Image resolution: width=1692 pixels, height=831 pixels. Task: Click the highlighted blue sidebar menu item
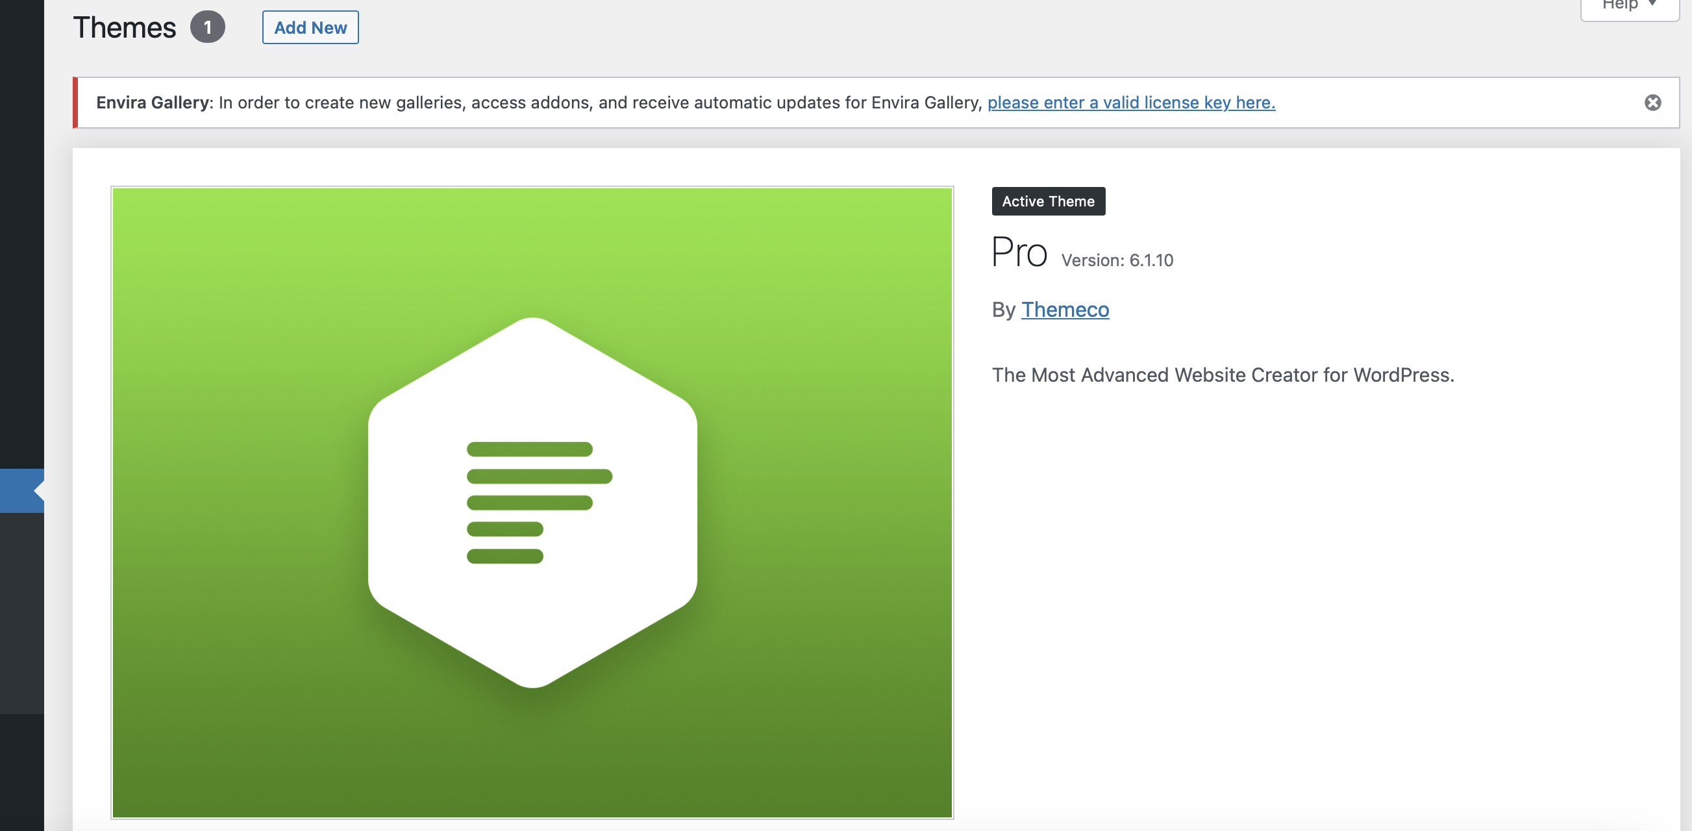pyautogui.click(x=21, y=491)
